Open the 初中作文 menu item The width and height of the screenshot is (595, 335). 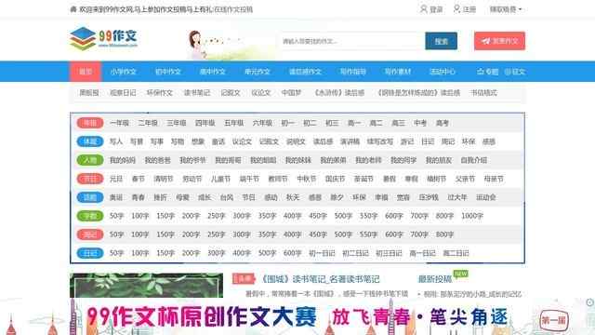168,72
